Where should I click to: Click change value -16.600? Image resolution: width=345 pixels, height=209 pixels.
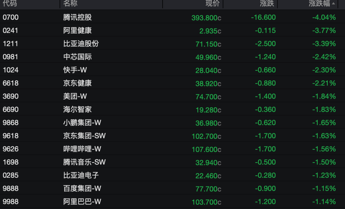263,17
